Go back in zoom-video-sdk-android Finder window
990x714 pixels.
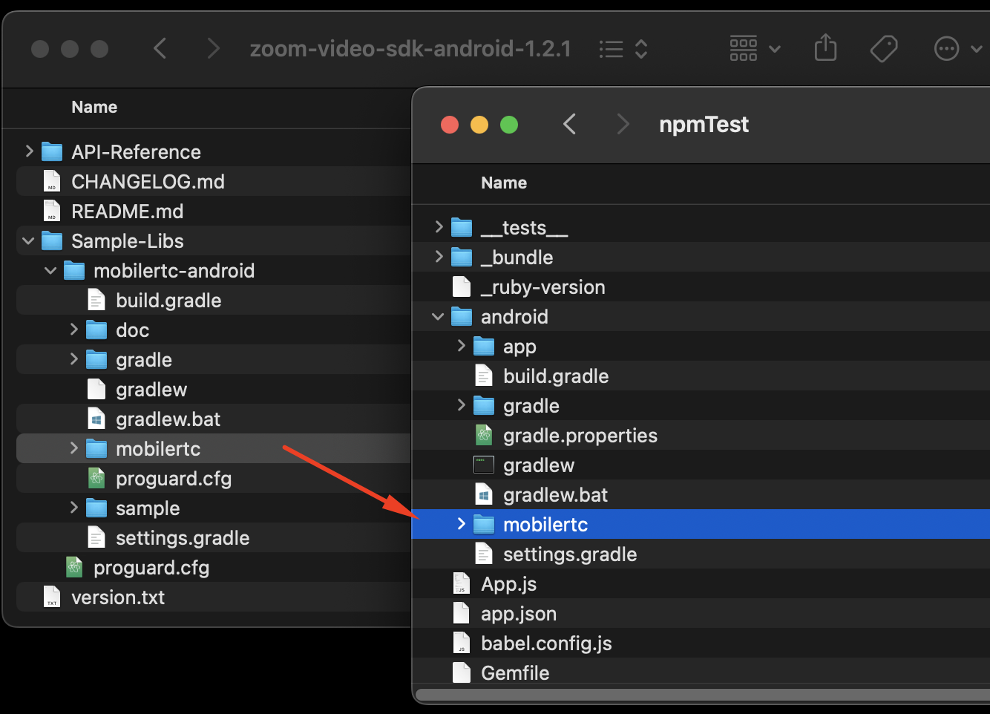(160, 49)
